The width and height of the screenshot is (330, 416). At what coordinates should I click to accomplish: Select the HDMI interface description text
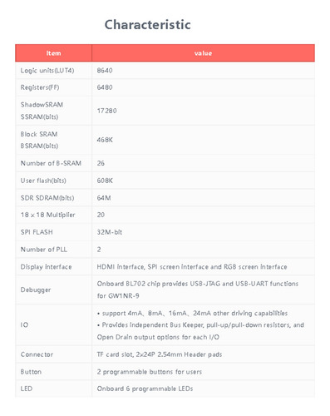pos(192,267)
